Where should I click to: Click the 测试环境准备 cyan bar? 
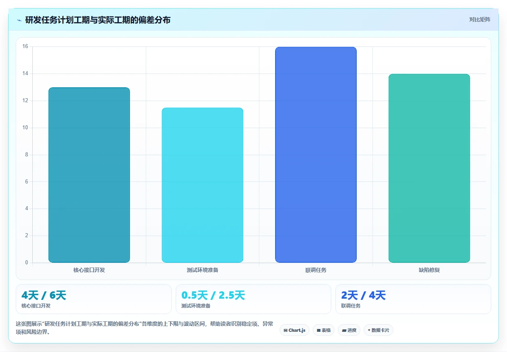tap(202, 185)
